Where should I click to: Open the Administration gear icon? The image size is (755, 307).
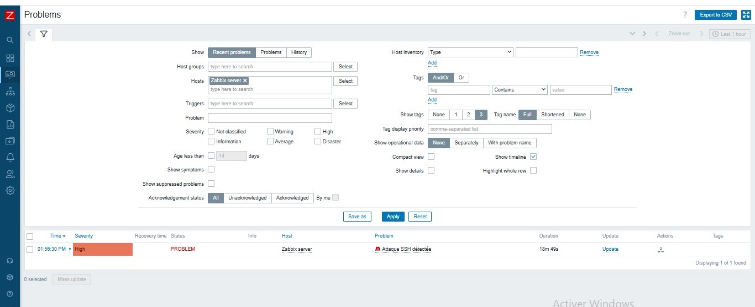click(10, 191)
